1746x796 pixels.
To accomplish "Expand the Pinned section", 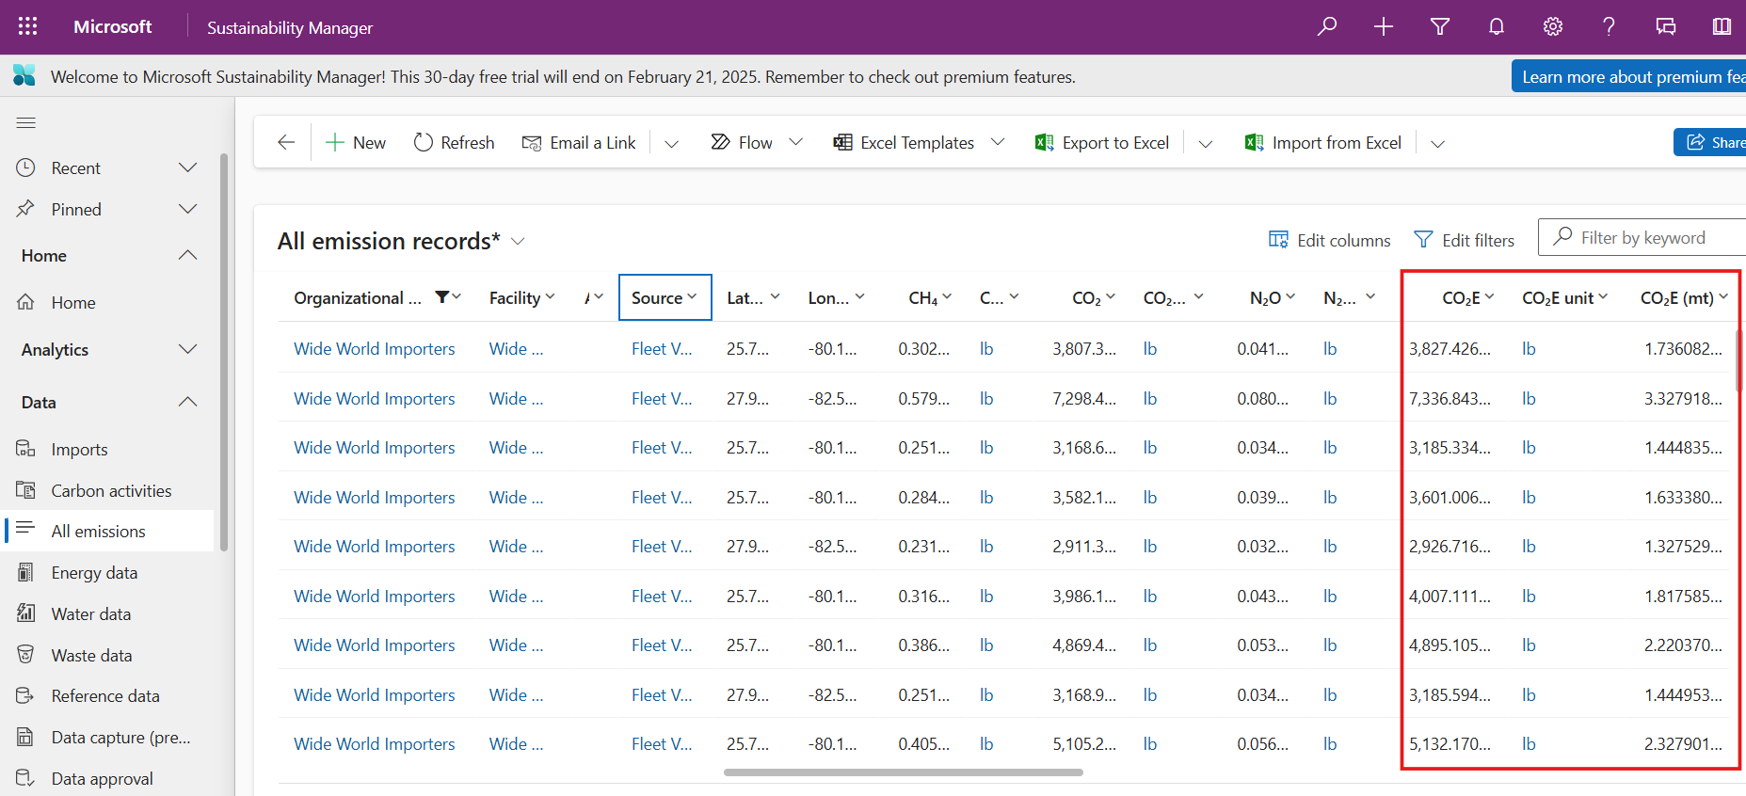I will [x=187, y=209].
